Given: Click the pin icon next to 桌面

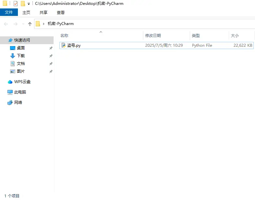Looking at the screenshot, I should pos(51,48).
